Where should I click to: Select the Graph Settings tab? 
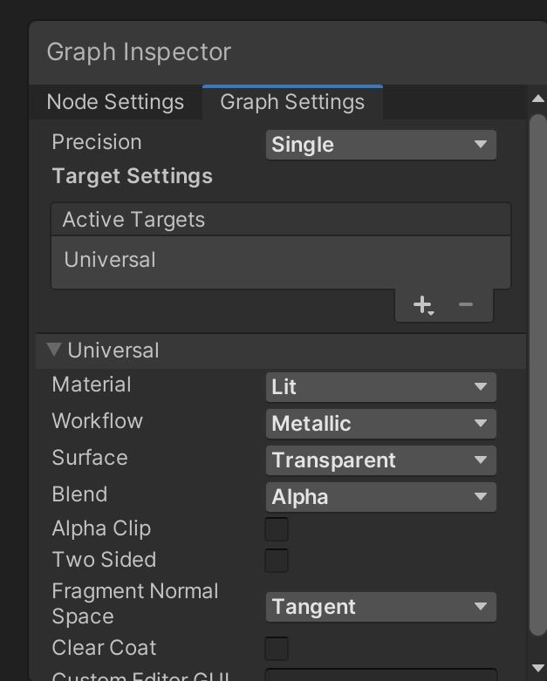[292, 102]
